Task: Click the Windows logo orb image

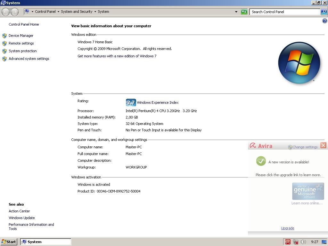Action: [299, 63]
